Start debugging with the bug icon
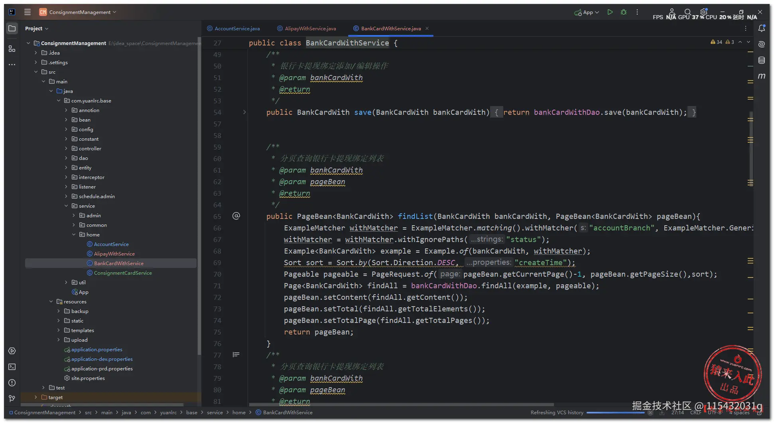 624,12
